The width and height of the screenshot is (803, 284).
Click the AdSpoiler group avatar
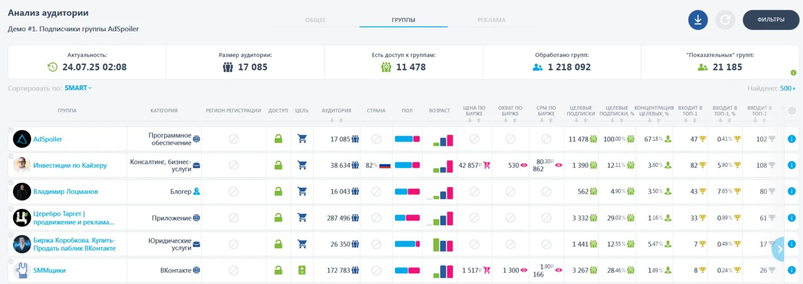click(x=22, y=139)
